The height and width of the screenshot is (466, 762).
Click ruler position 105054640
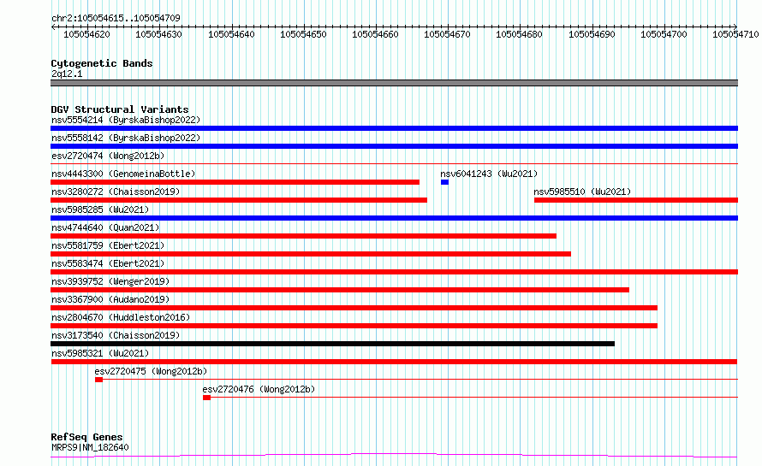231,34
